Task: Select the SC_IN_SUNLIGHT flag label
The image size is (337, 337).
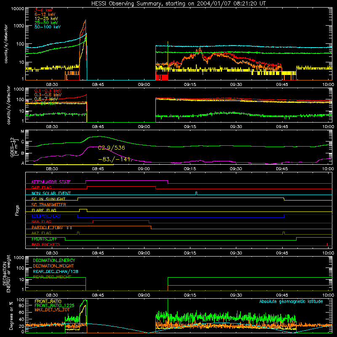Action: (x=48, y=199)
